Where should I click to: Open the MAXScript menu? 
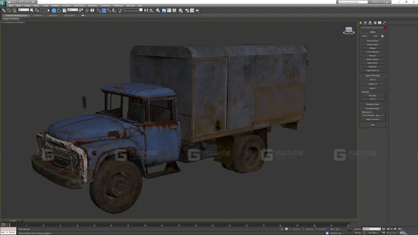(x=118, y=6)
